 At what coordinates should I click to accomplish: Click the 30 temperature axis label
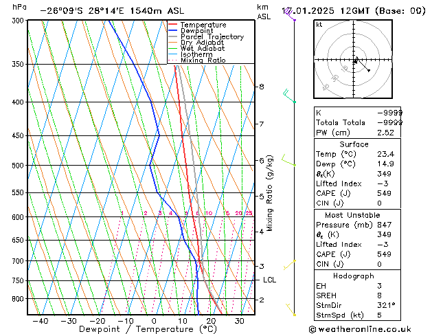coord(239,321)
